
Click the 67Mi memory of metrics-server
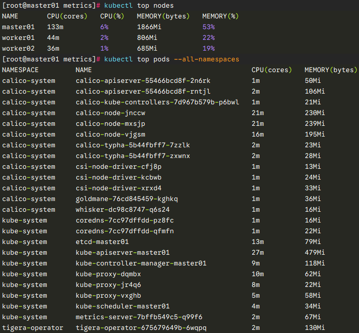pos(313,317)
